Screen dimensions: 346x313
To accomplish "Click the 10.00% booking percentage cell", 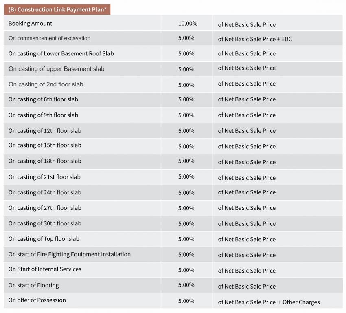I will coord(188,24).
